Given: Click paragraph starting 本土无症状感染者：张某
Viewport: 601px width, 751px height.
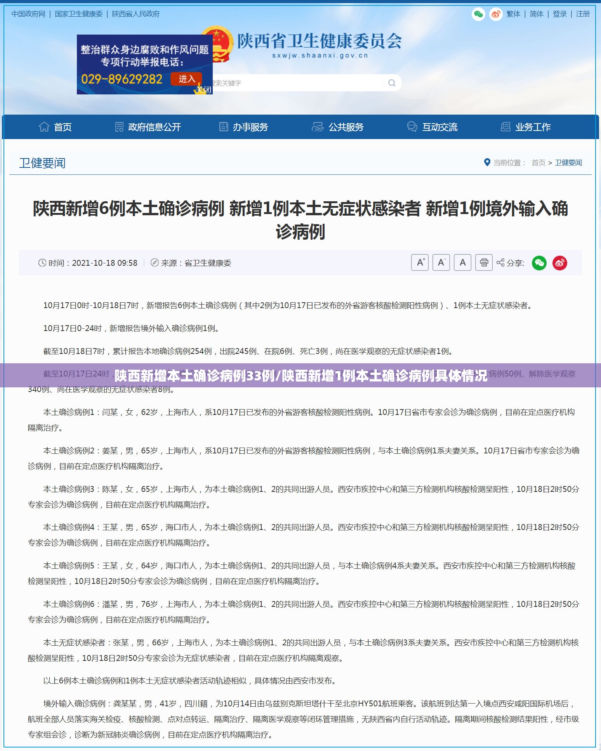Looking at the screenshot, I should [303, 650].
